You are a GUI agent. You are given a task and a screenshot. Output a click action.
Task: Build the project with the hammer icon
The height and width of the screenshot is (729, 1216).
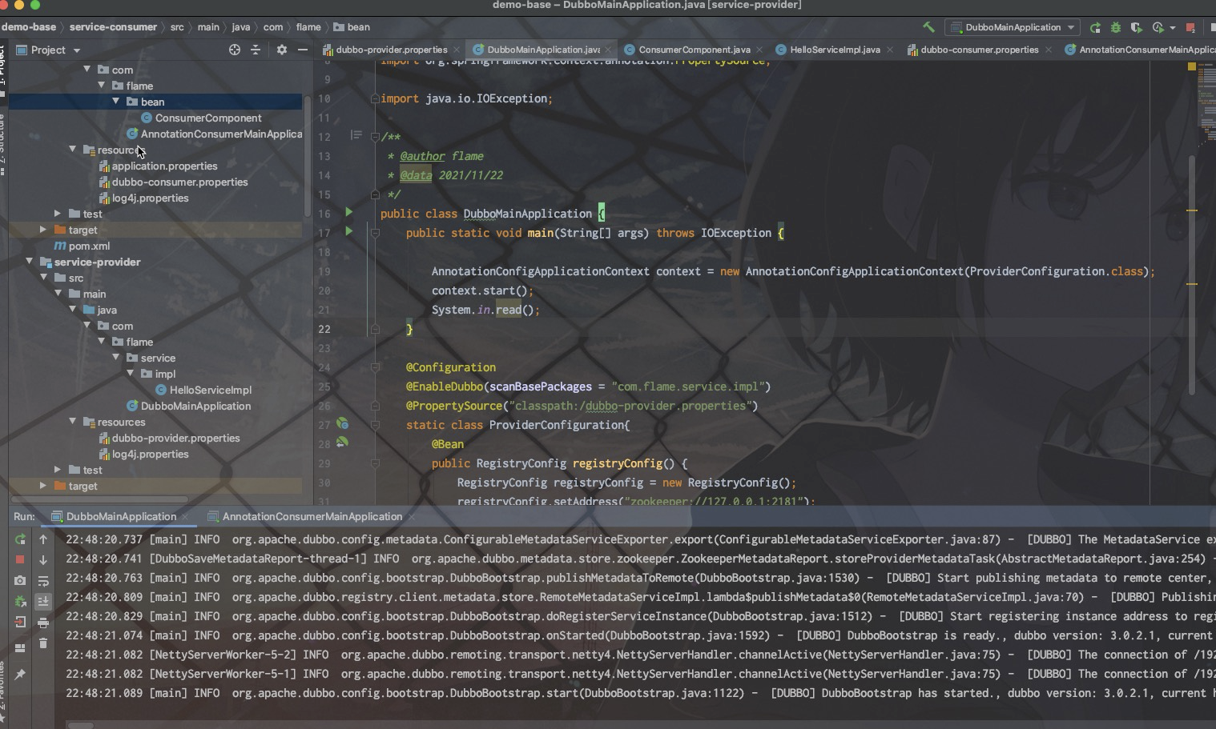(x=928, y=27)
